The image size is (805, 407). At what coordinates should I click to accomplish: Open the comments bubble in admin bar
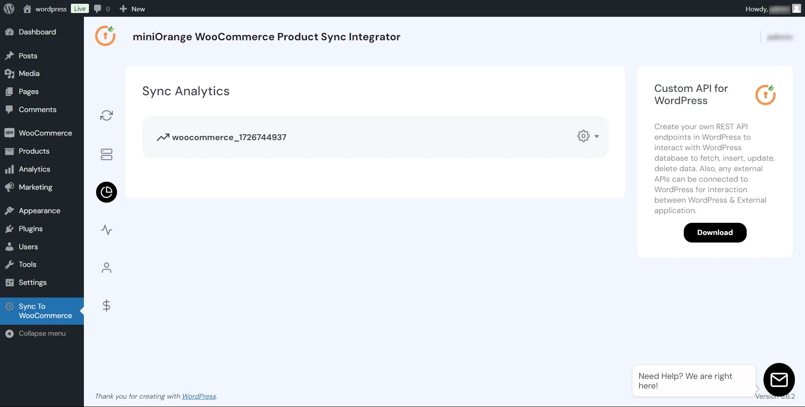tap(102, 9)
